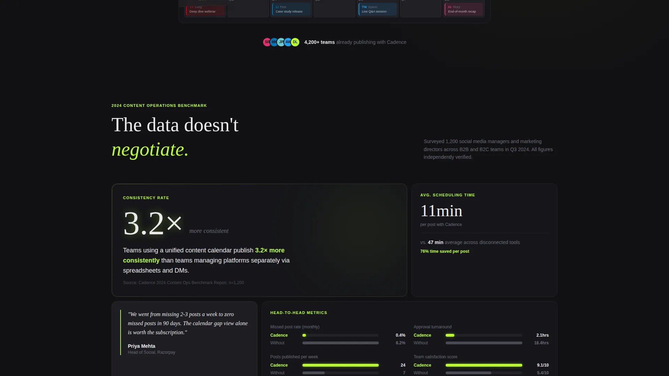The image size is (669, 376).
Task: Click the '4,200+ teams' text
Action: click(319, 42)
